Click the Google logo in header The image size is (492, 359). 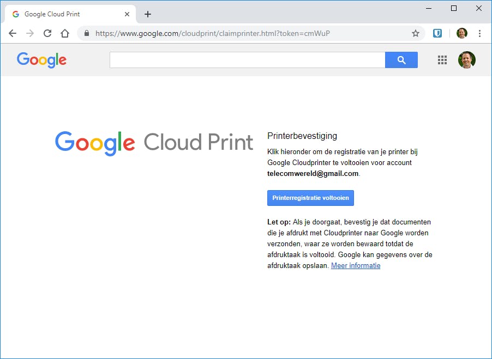42,60
